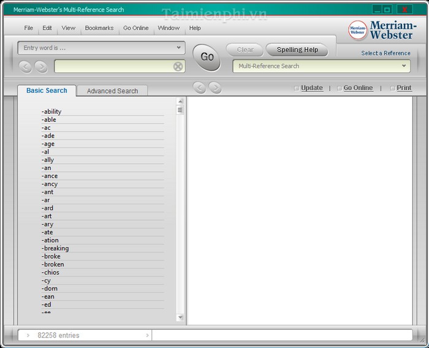
Task: Select '-ate' in the word list
Action: pos(47,232)
